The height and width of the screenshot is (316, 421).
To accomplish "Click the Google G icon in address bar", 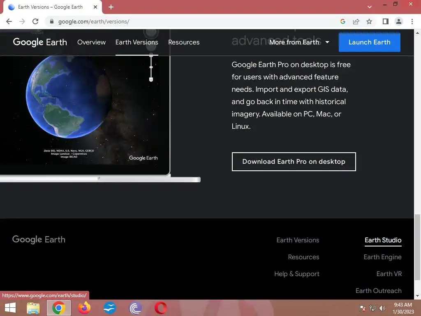I will pos(342,21).
